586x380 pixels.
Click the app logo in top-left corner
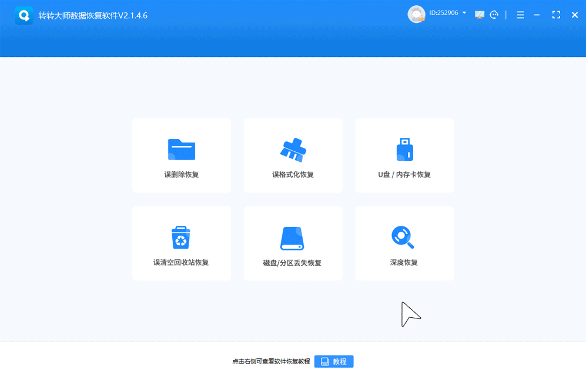(24, 15)
